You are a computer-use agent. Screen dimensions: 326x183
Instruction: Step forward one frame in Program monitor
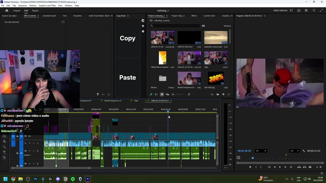coord(285,167)
